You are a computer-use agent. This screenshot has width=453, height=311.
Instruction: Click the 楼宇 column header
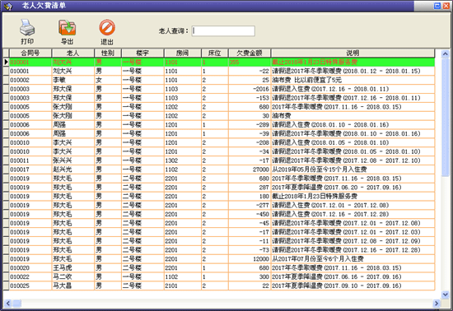coord(142,53)
